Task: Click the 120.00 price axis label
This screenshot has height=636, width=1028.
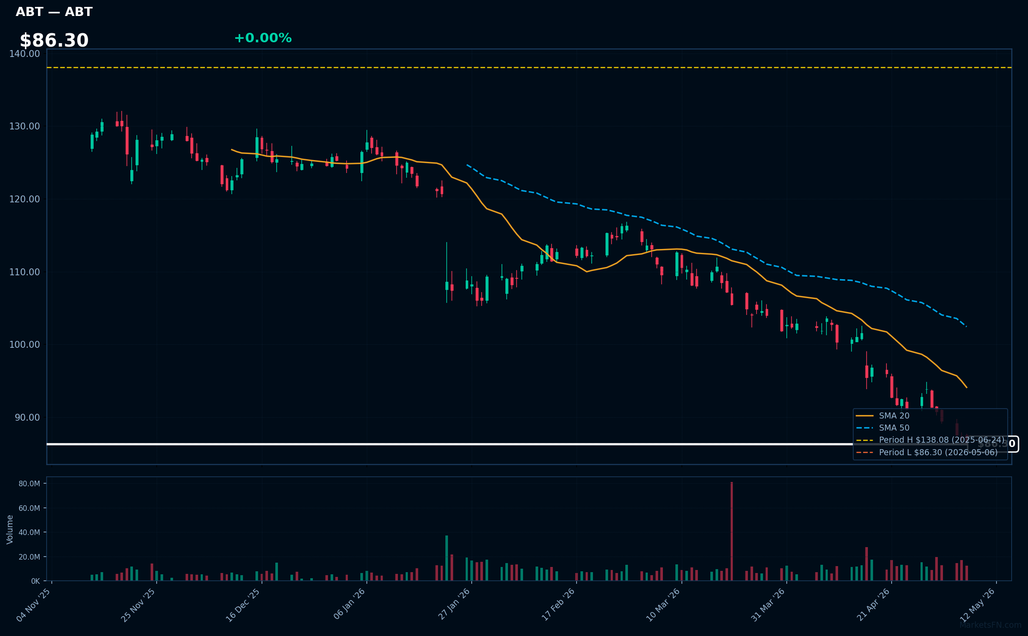Action: (25, 199)
